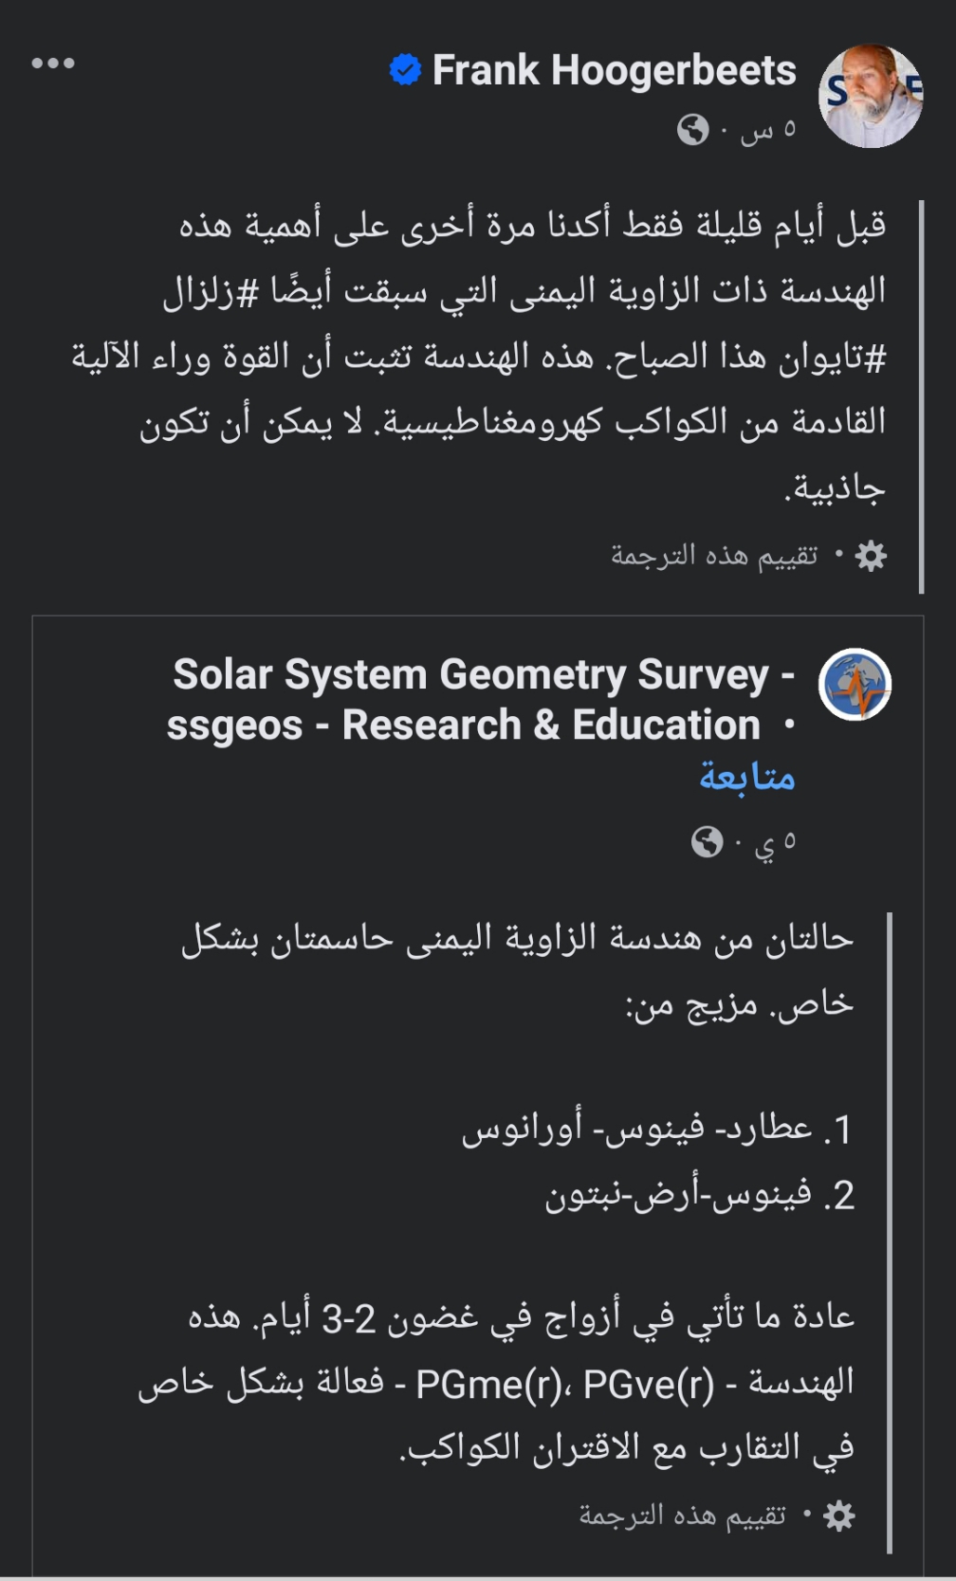Follow SSGEOS page via متابعة button
The image size is (956, 1581).
point(747,777)
